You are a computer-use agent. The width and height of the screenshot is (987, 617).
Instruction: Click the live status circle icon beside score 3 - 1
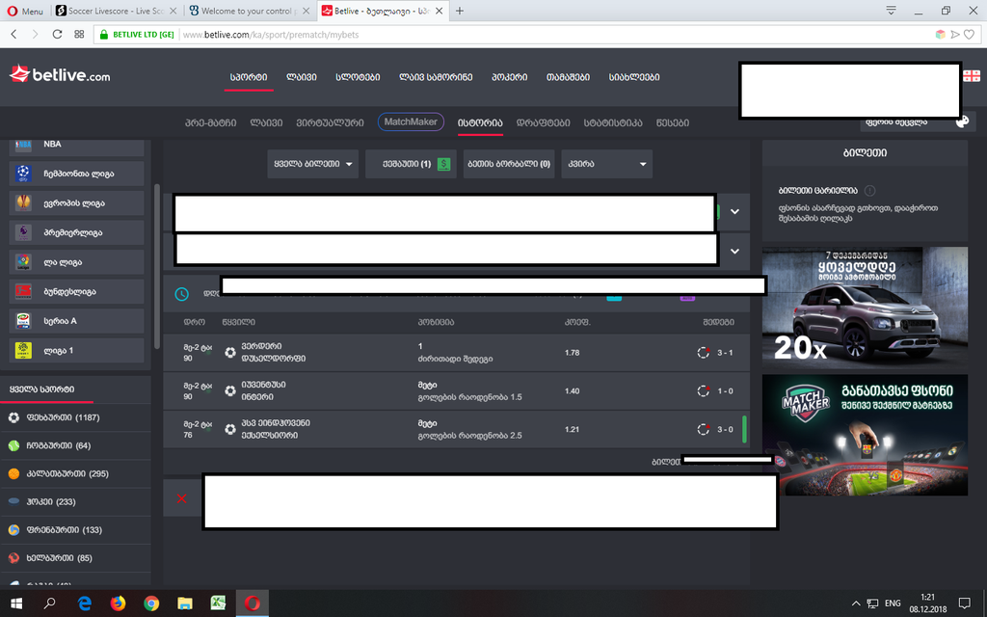[x=703, y=353]
